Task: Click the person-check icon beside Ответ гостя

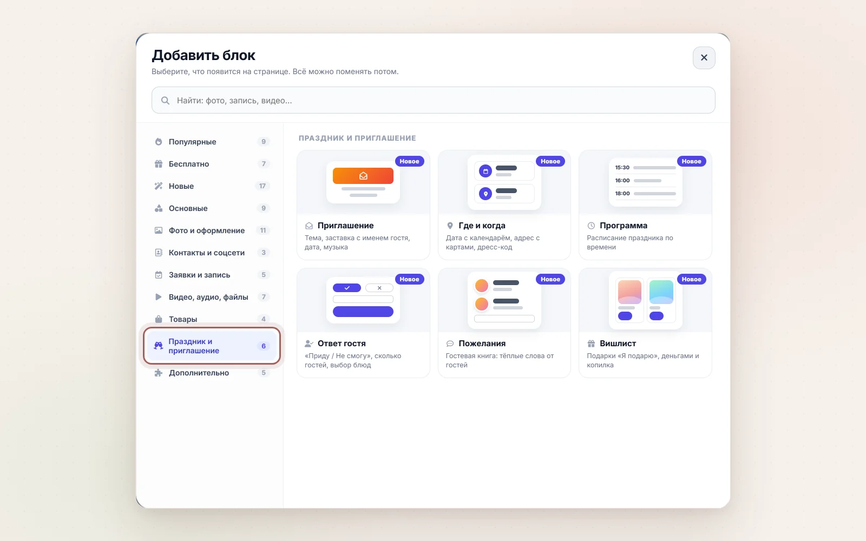Action: (309, 344)
